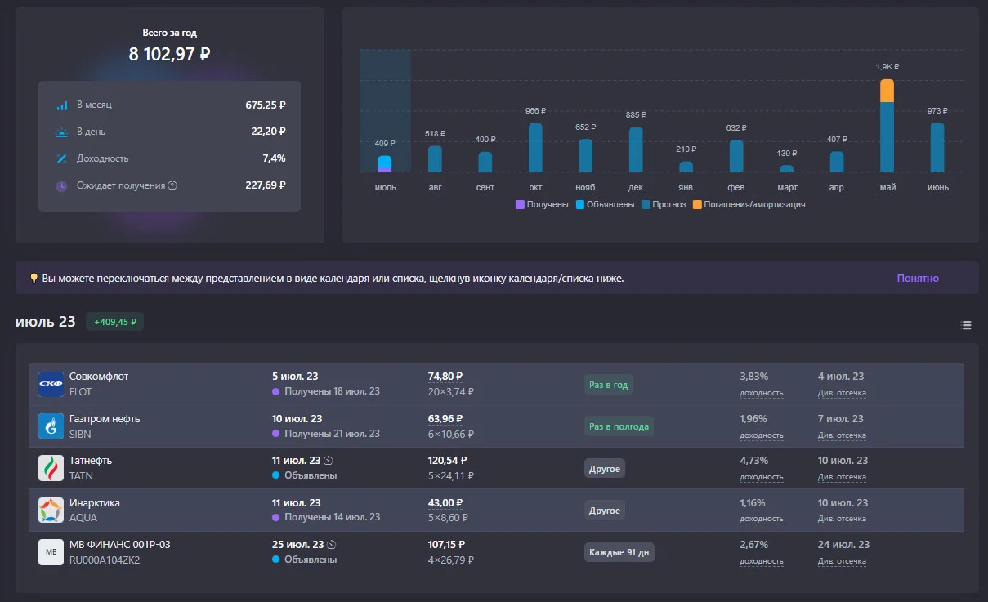The image size is (988, 602).
Task: Open the MB ФИНАНС bond icon
Action: point(51,552)
